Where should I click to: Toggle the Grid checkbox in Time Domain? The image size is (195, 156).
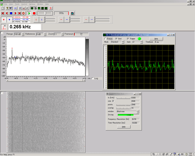[116, 39]
